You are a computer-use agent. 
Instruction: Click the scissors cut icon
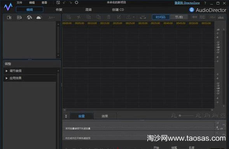click(79, 17)
